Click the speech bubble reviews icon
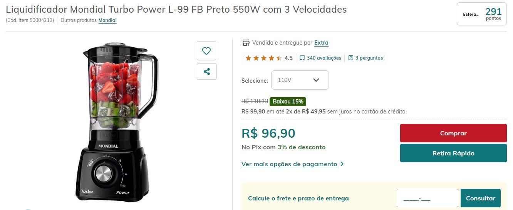This screenshot has width=513, height=210. (302, 58)
